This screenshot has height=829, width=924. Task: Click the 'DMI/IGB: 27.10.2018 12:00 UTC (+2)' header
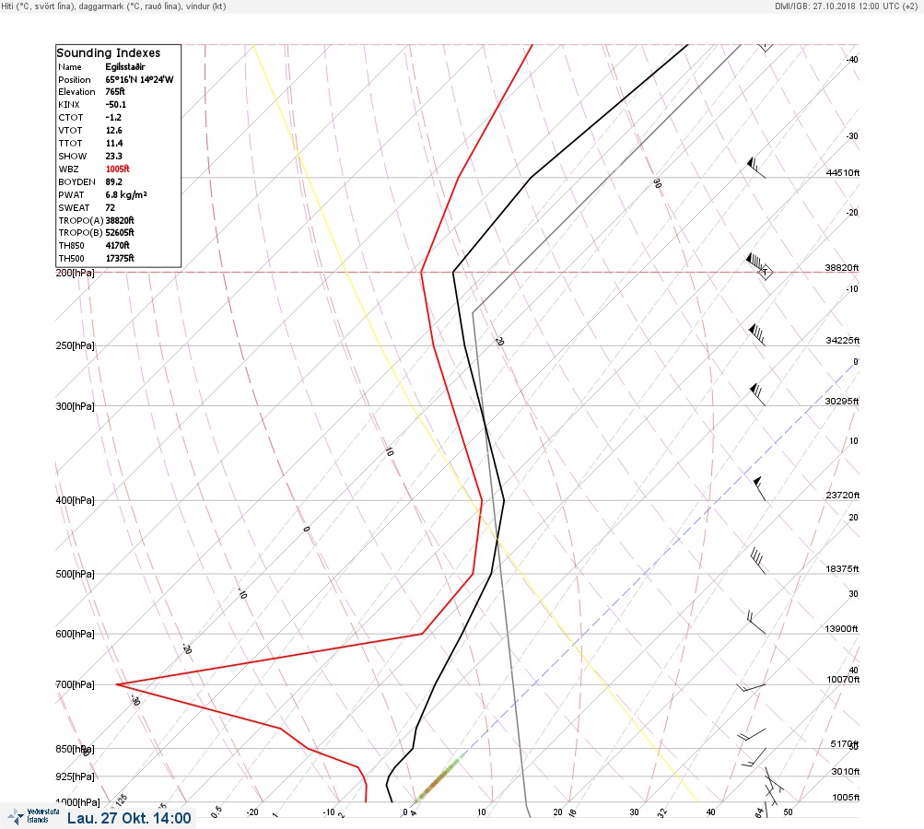pos(846,6)
